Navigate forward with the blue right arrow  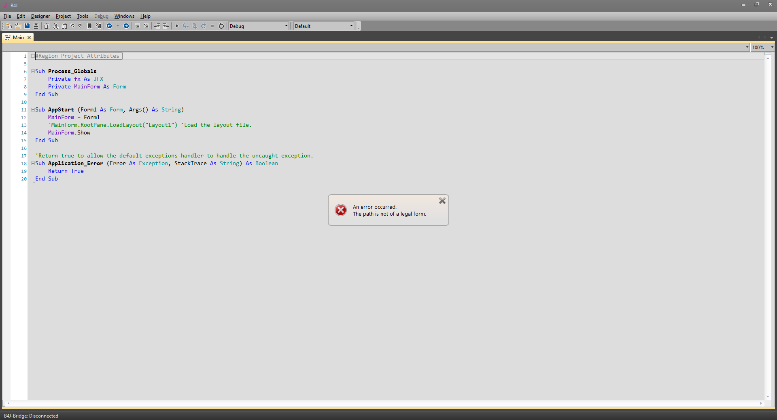(126, 26)
